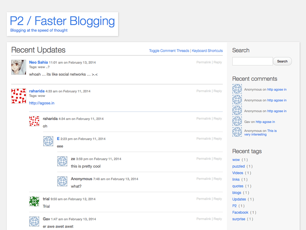Click ze's avatar in the comment thread

coord(62,161)
